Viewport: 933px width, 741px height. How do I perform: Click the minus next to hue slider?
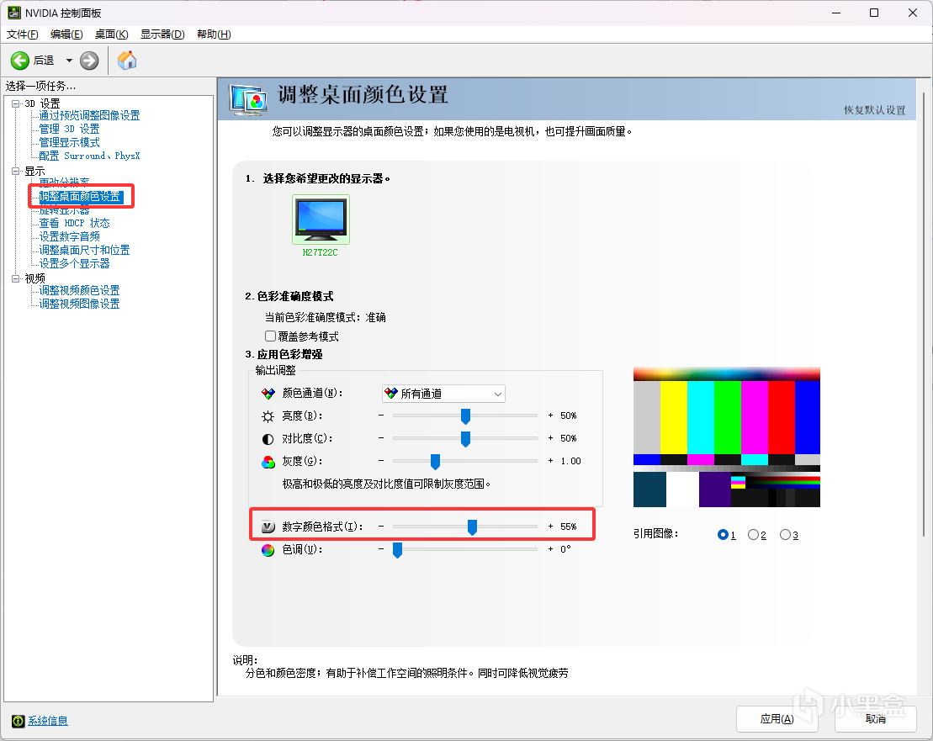pyautogui.click(x=381, y=549)
